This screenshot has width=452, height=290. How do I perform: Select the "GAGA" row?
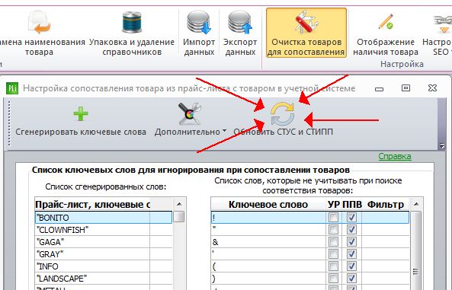(x=104, y=242)
